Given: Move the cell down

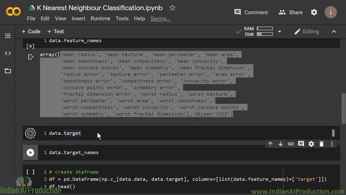Looking at the screenshot, I should (281, 144).
